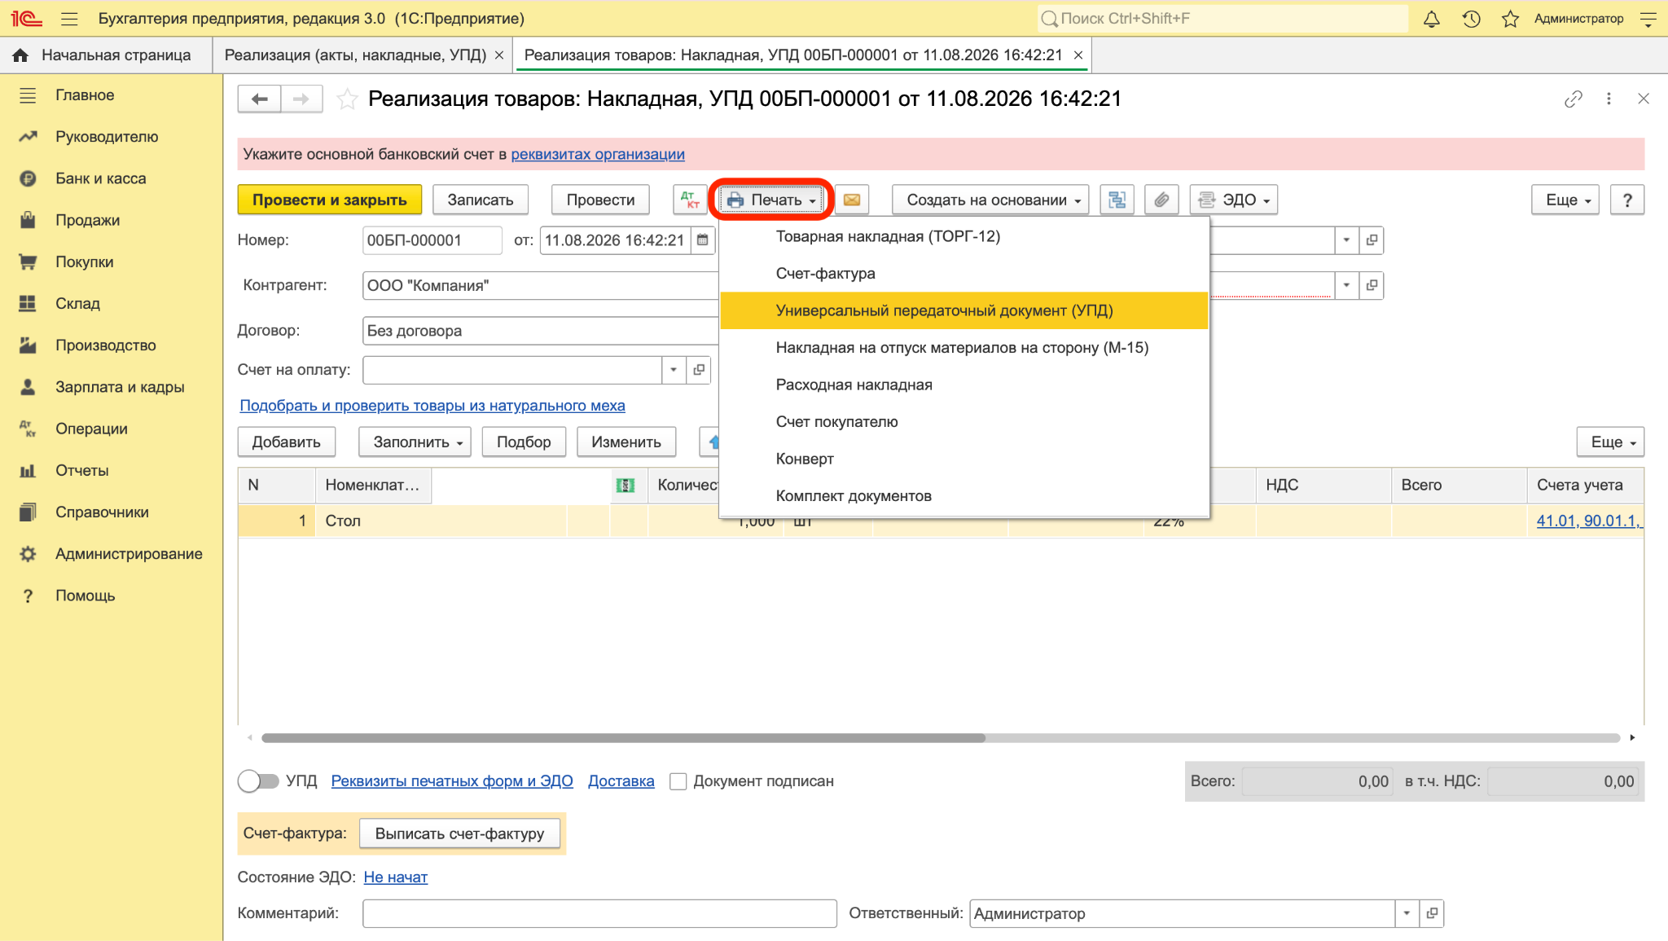This screenshot has width=1668, height=941.
Task: Open Доставка link
Action: click(x=621, y=781)
